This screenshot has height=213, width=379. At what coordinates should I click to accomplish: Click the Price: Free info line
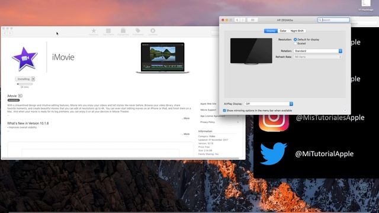click(x=204, y=147)
